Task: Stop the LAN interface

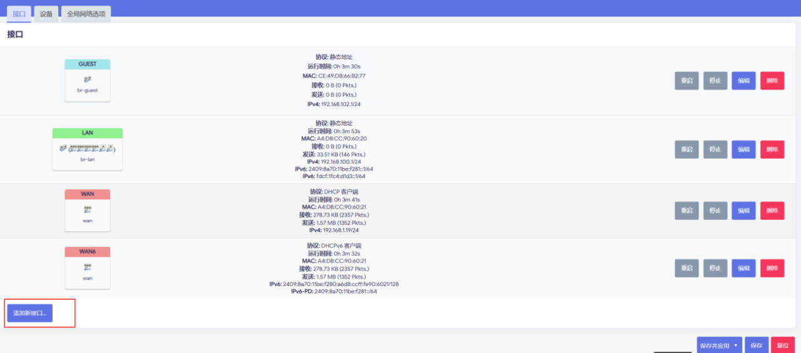Action: coord(715,149)
